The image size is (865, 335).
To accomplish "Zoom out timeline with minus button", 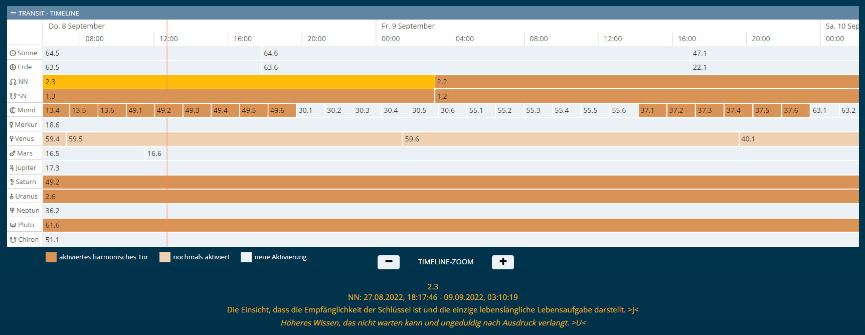I will point(388,262).
